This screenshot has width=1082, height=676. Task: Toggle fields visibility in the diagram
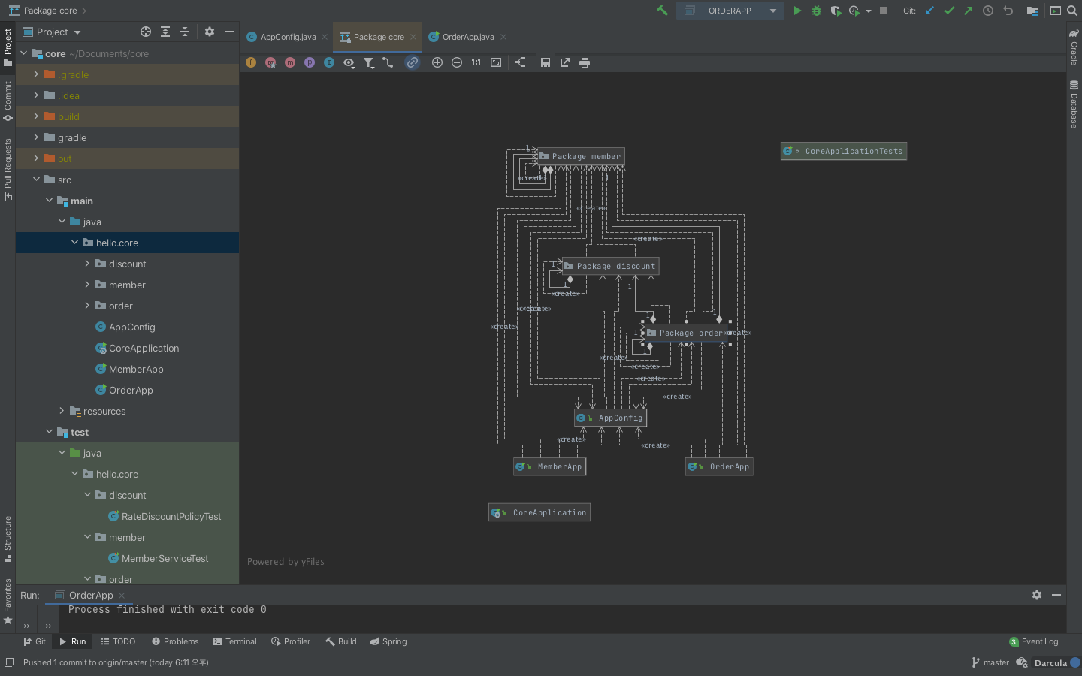(x=251, y=62)
